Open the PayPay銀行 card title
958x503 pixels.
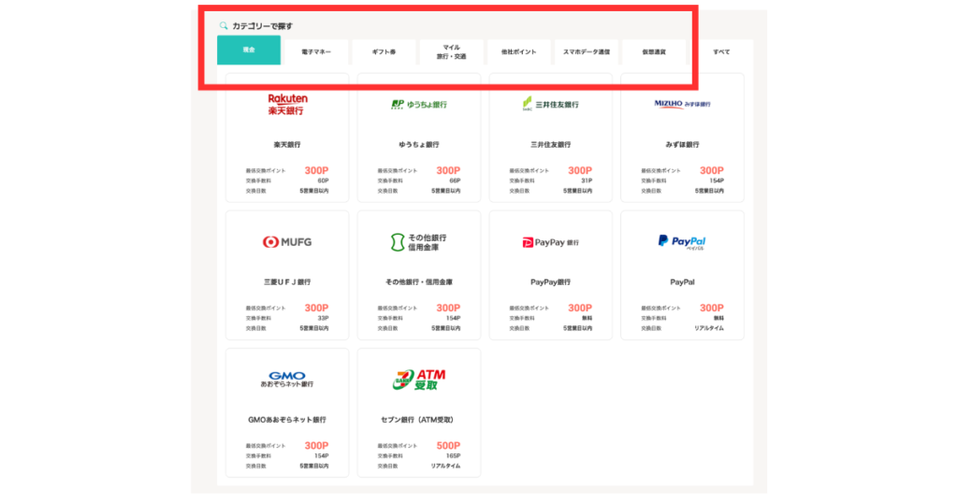(550, 282)
